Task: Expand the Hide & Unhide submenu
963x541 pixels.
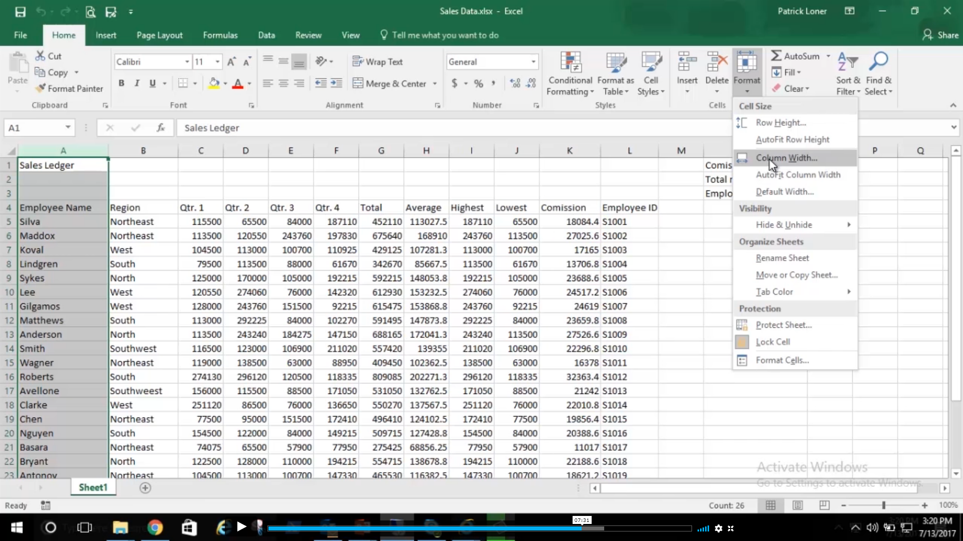Action: 795,225
